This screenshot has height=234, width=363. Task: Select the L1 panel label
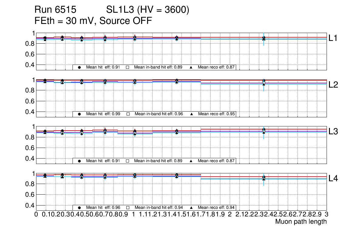[333, 38]
